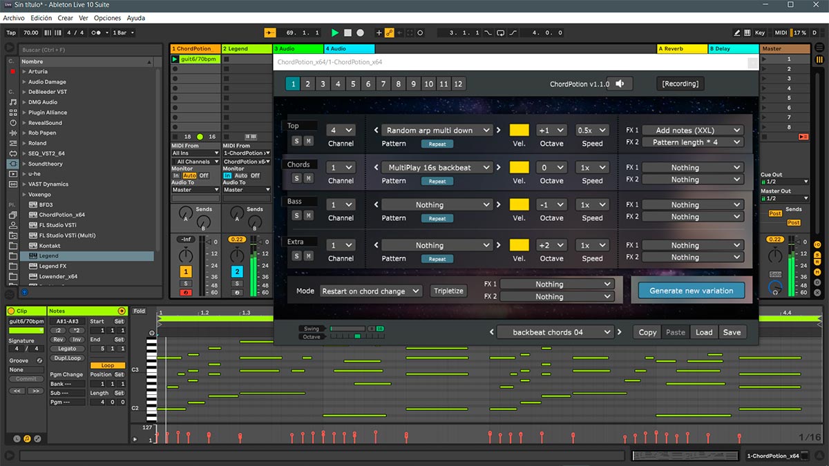Click the previous pattern arrow for Top row
829x466 pixels.
tap(377, 130)
